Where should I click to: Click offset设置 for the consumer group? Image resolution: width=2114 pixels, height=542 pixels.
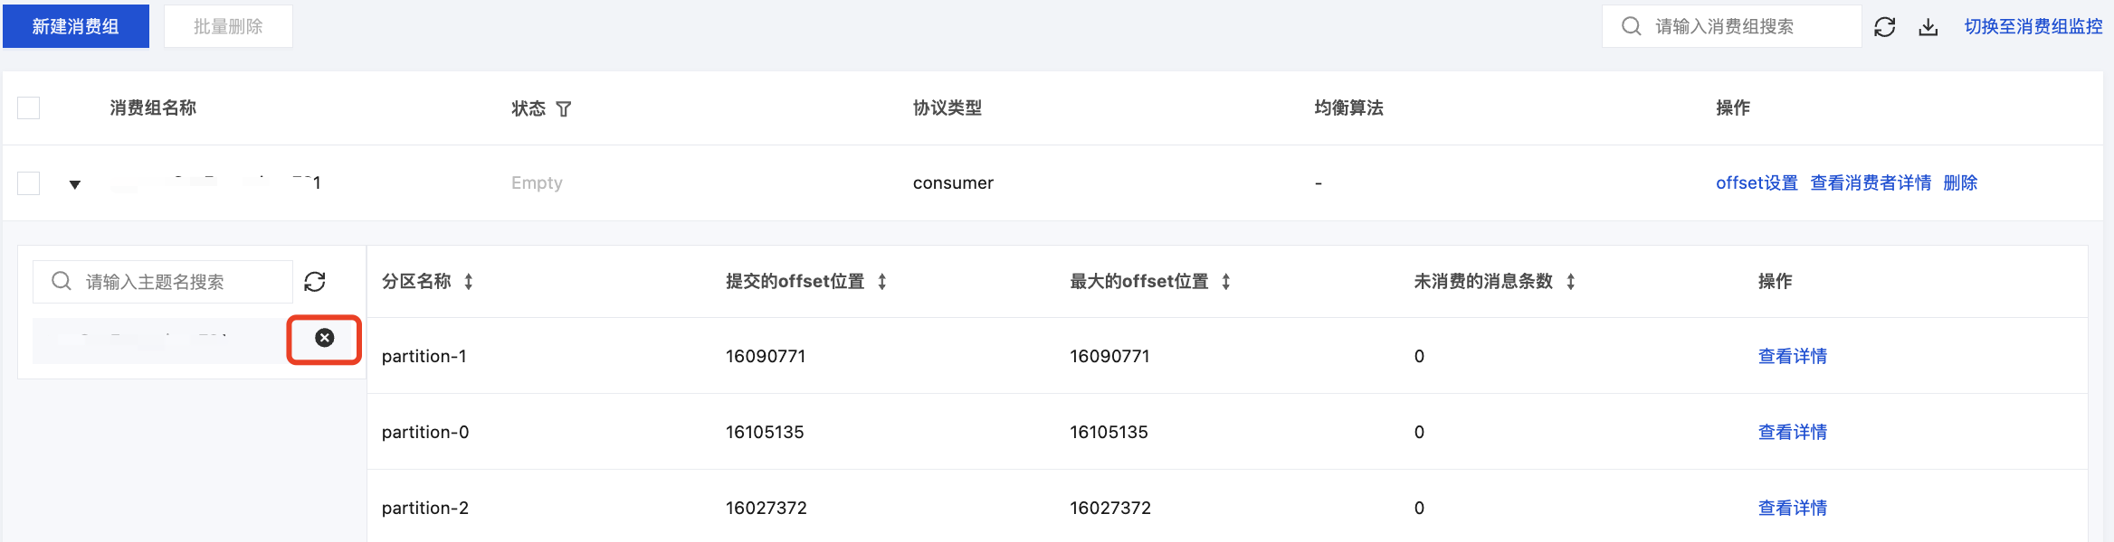tap(1757, 182)
